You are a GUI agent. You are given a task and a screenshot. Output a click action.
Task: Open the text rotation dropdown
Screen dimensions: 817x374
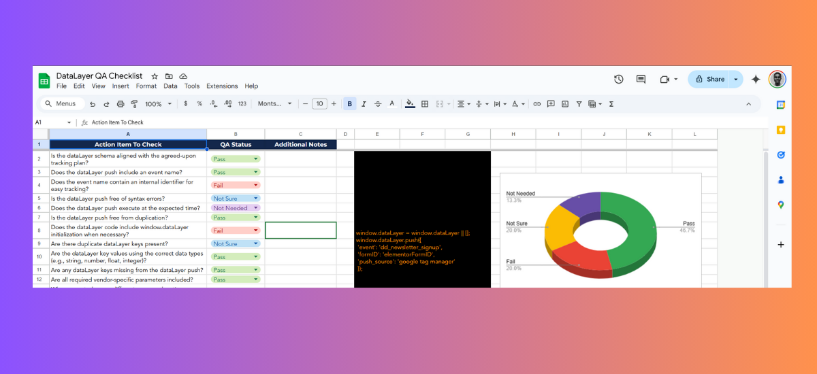click(518, 104)
